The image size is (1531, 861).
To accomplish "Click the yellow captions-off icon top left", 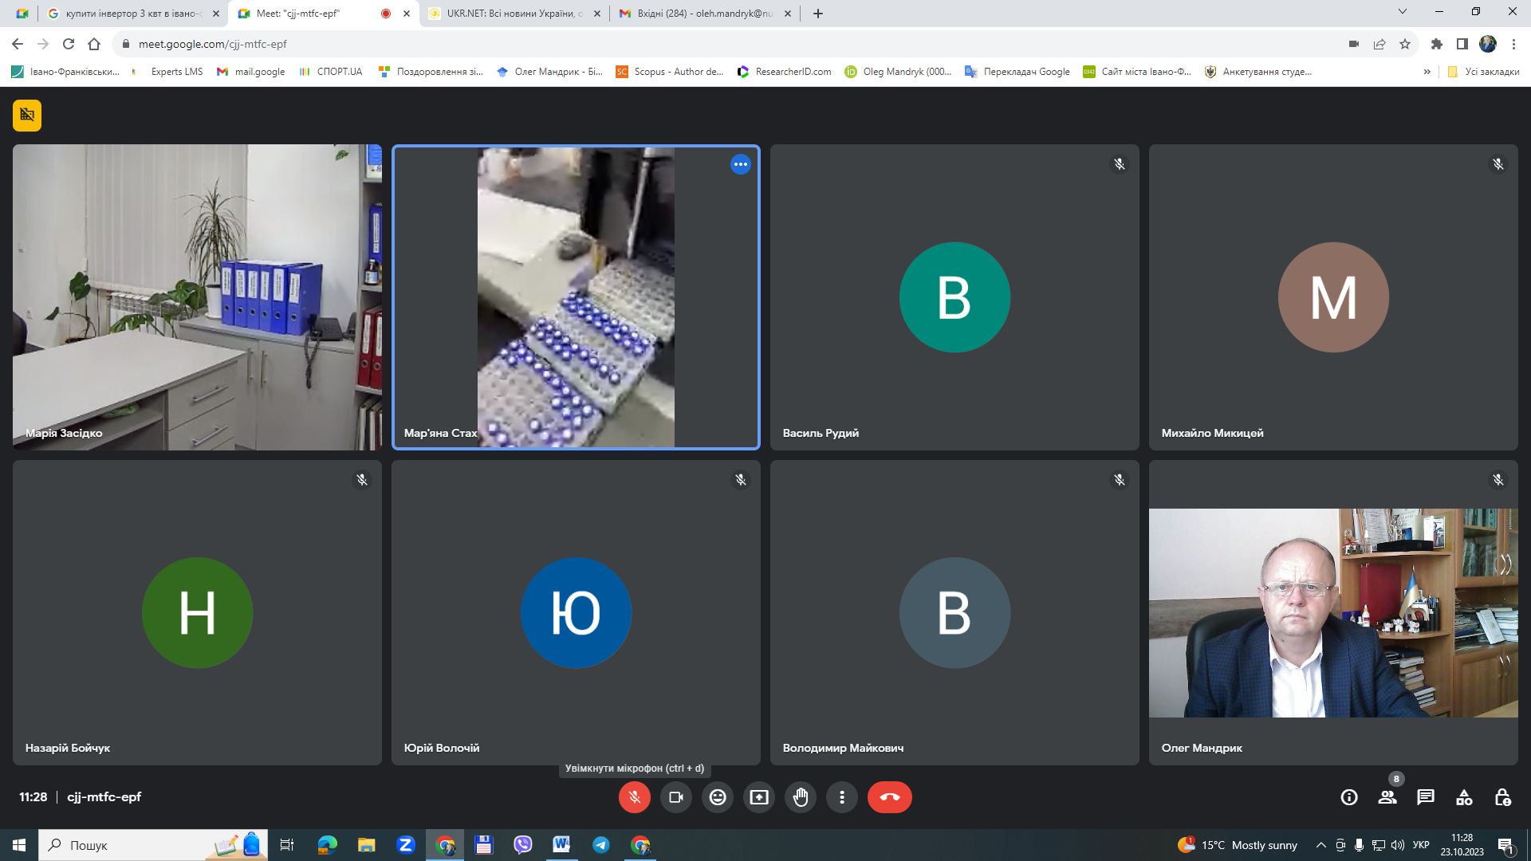I will click(x=27, y=115).
